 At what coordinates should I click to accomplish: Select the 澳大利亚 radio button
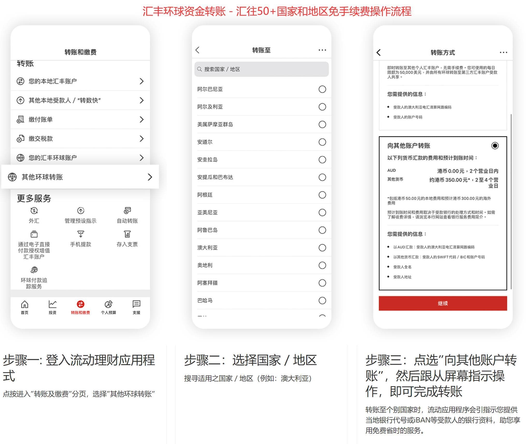[x=322, y=248]
